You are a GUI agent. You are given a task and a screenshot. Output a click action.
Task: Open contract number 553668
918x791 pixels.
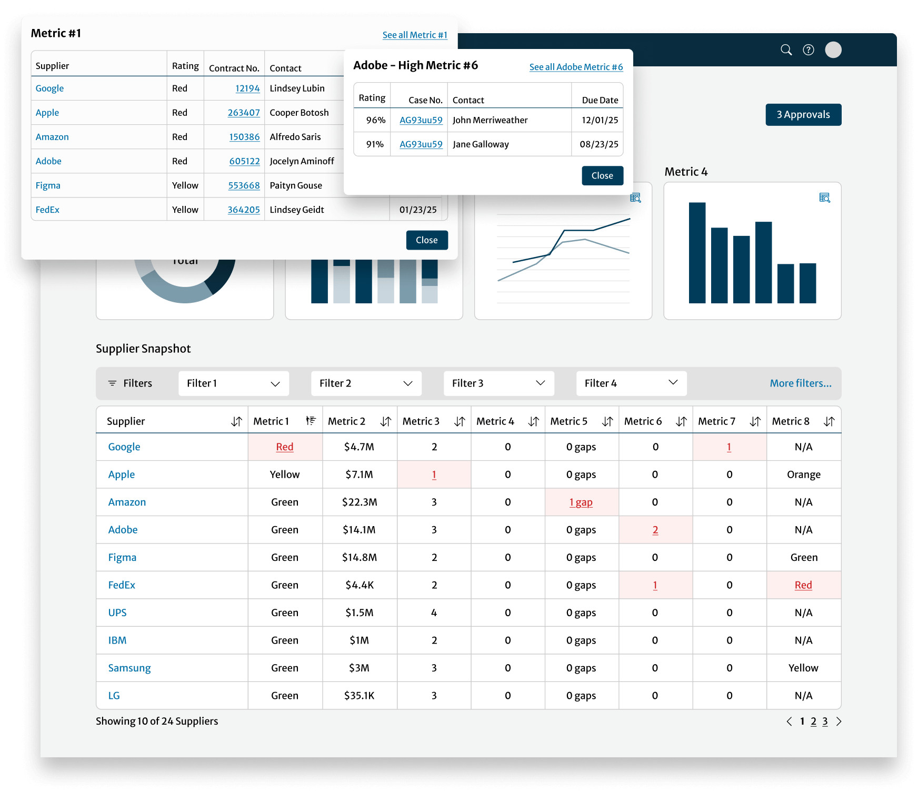pyautogui.click(x=244, y=185)
